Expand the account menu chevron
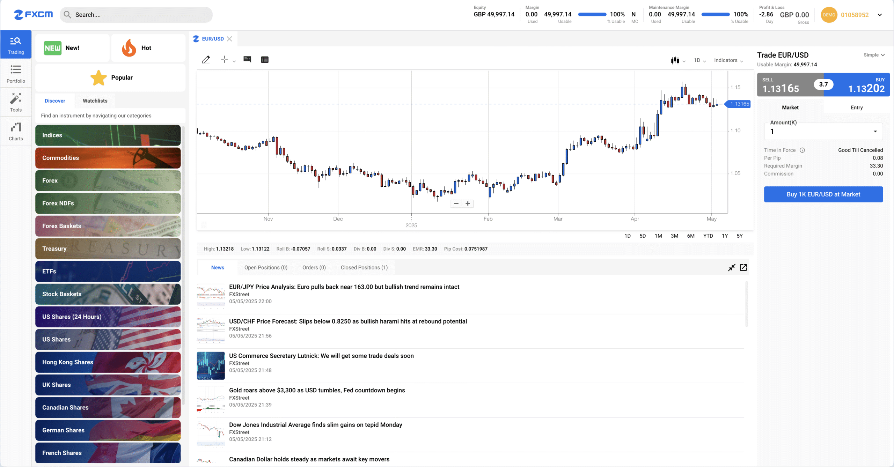The height and width of the screenshot is (467, 894). point(880,15)
